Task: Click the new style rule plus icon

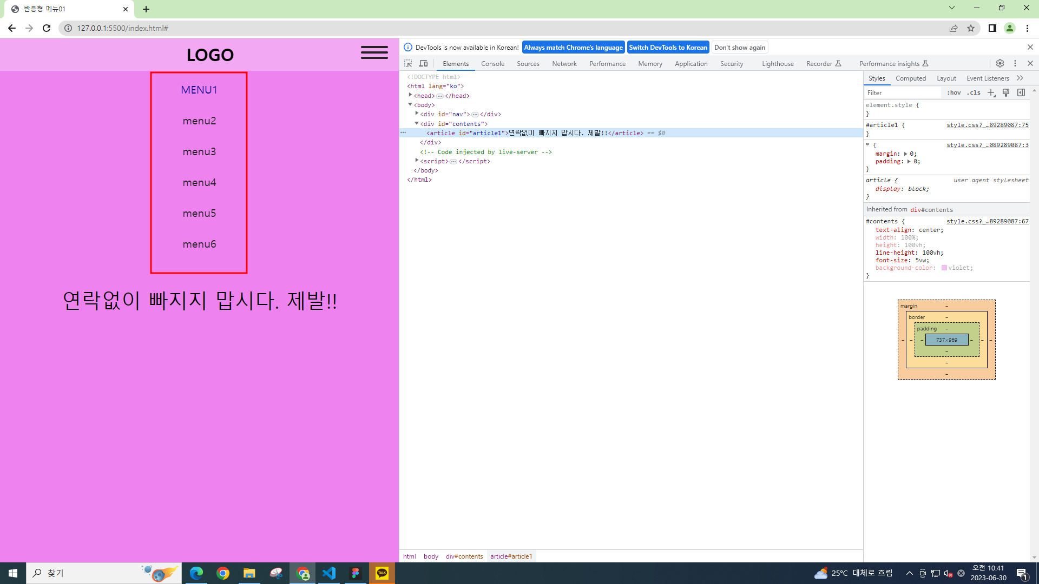Action: [991, 92]
